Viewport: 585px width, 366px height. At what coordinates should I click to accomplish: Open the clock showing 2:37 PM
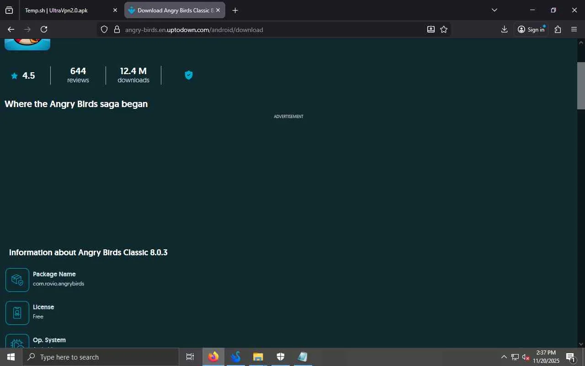(x=546, y=357)
